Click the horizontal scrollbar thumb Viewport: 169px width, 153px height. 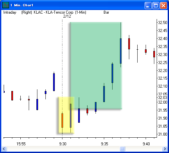click(x=122, y=149)
